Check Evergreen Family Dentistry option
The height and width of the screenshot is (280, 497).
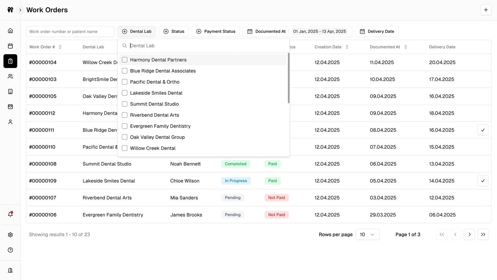coord(125,126)
